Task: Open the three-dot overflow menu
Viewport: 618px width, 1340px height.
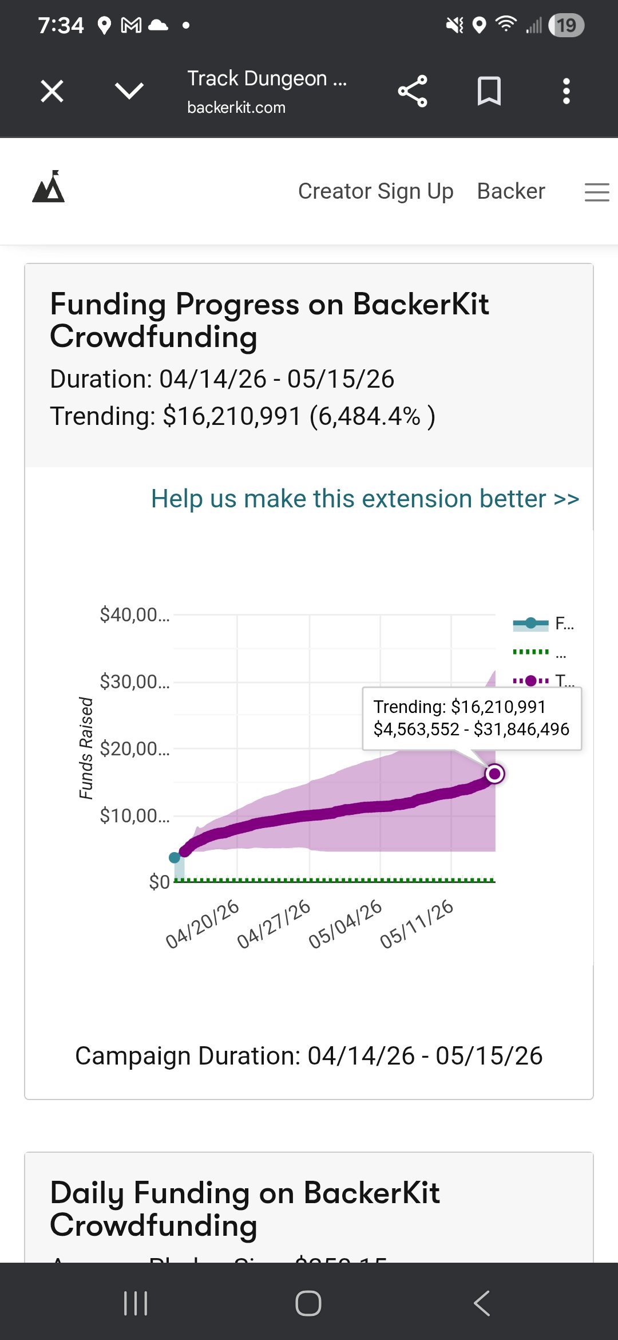Action: point(566,91)
